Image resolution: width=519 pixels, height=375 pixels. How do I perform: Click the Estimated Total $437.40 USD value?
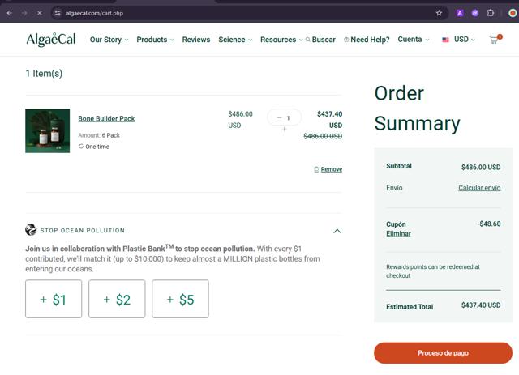pos(481,305)
